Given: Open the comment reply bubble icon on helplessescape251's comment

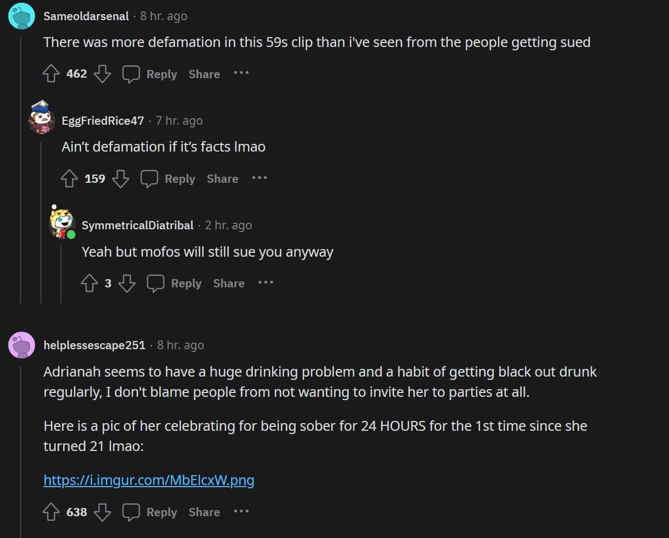Looking at the screenshot, I should (x=132, y=512).
